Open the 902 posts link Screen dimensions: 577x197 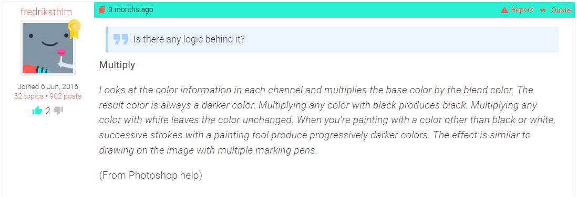point(65,96)
